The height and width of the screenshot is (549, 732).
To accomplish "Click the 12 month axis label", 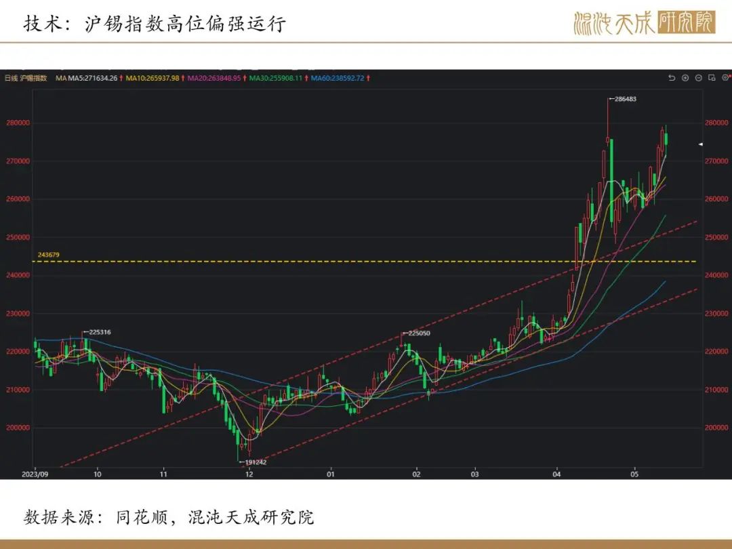I will pos(249,474).
